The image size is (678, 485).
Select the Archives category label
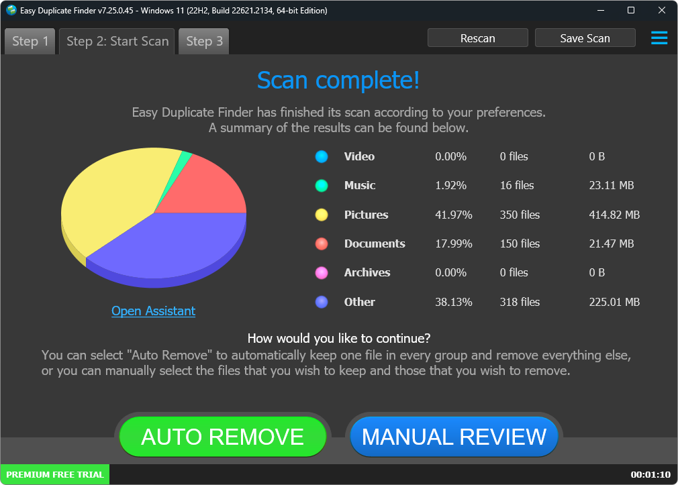[x=367, y=273]
